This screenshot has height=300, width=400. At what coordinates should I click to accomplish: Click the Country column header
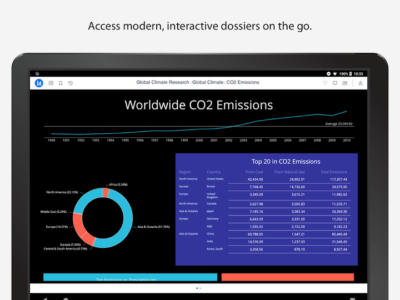(x=214, y=172)
